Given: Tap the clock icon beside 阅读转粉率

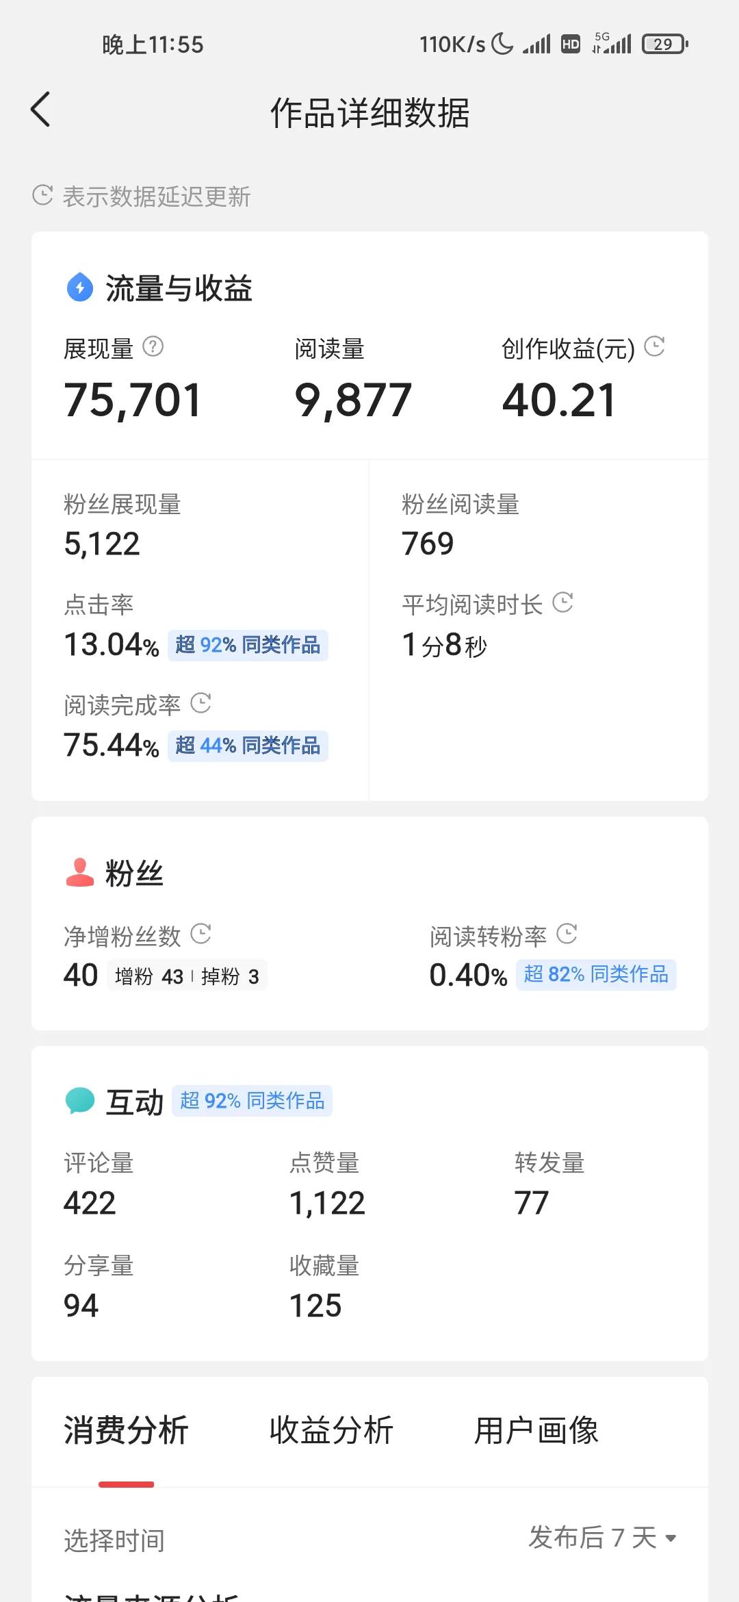Looking at the screenshot, I should tap(567, 934).
